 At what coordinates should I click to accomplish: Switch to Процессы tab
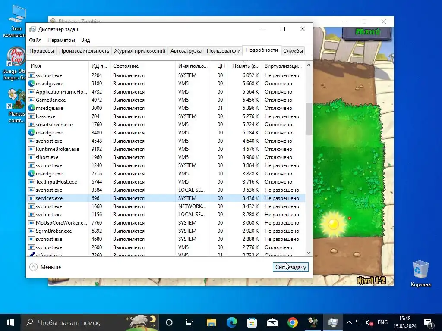(41, 51)
